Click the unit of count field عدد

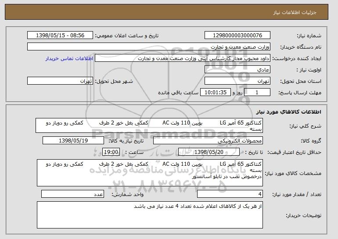coord(72,194)
